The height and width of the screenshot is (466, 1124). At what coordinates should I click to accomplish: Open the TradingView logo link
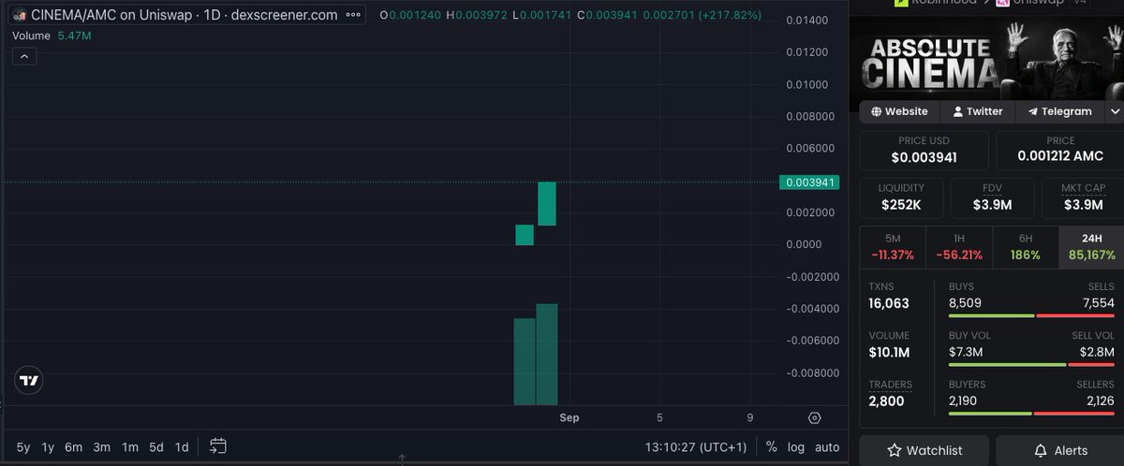(x=30, y=380)
